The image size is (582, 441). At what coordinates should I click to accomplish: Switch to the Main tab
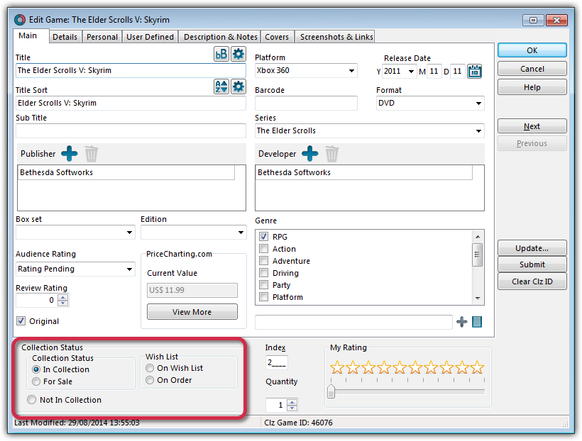28,35
